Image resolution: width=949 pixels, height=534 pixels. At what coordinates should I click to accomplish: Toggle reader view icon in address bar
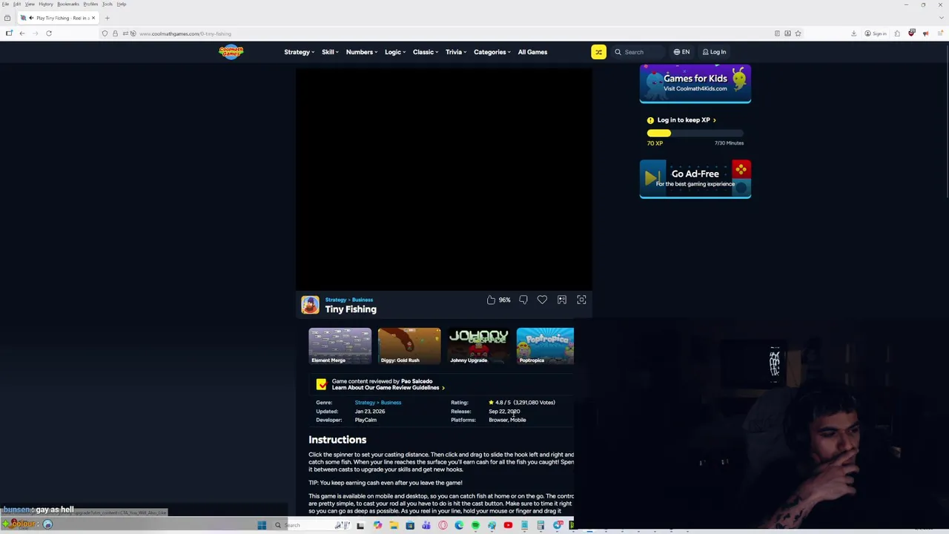pyautogui.click(x=777, y=33)
